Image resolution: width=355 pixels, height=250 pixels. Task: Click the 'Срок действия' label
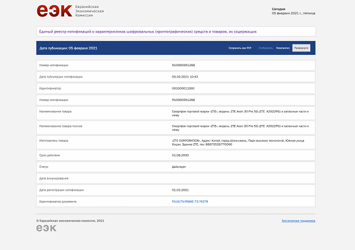tap(49, 155)
